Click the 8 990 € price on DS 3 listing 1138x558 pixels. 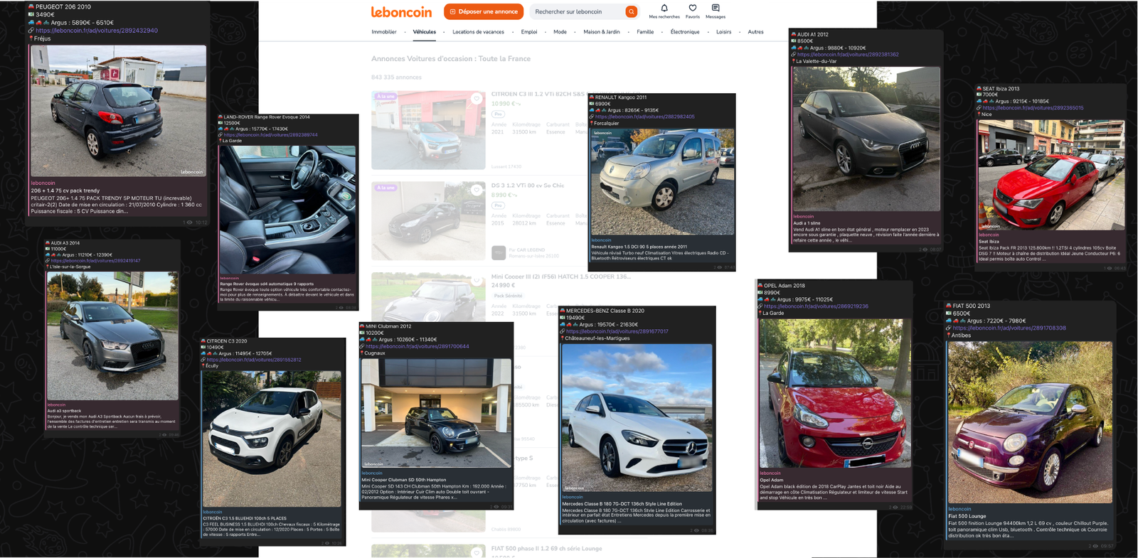[x=501, y=195]
